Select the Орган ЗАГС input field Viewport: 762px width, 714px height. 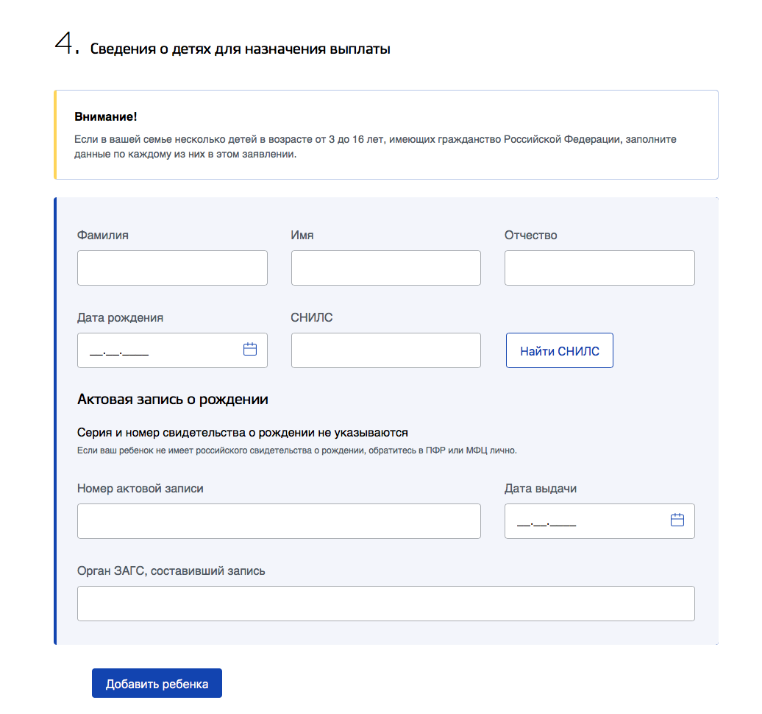386,604
